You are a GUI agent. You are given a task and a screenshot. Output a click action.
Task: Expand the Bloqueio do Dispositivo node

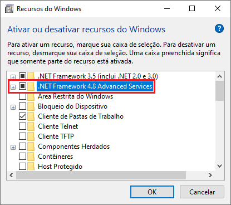pyautogui.click(x=13, y=107)
